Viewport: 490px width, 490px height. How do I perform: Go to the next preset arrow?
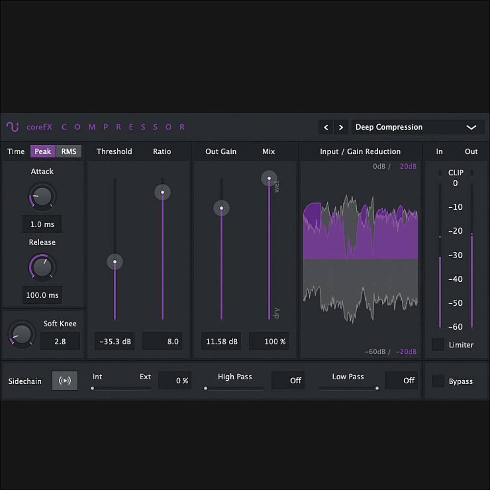[341, 127]
